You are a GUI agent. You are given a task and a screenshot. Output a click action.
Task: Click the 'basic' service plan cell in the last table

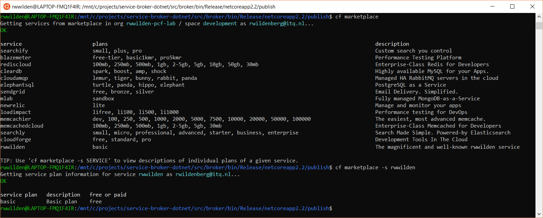8,202
